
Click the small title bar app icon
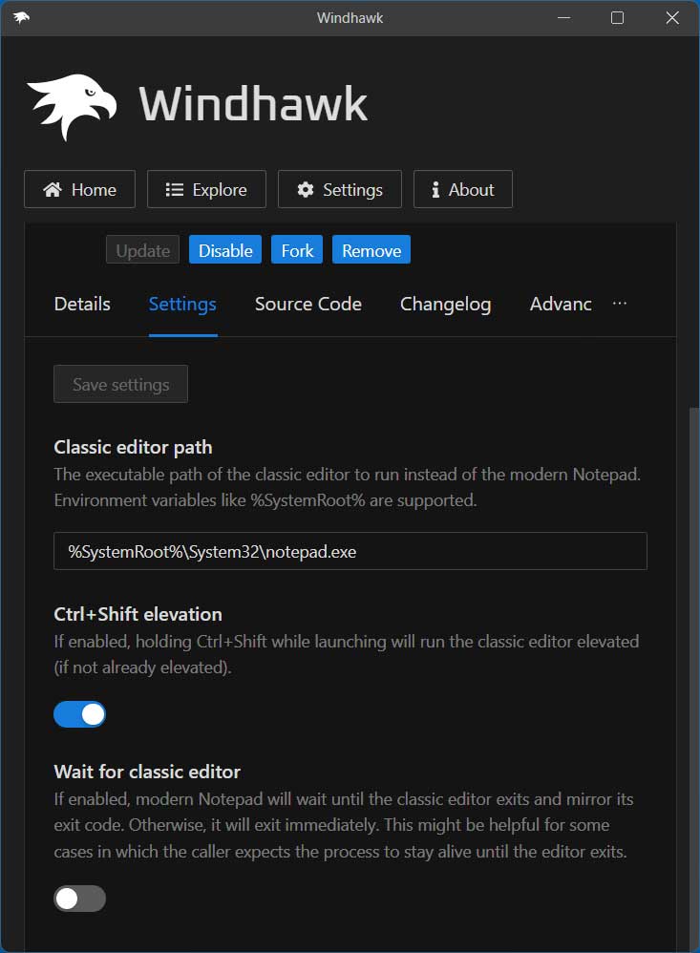pyautogui.click(x=21, y=18)
